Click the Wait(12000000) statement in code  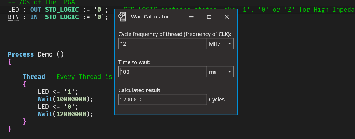(65, 114)
